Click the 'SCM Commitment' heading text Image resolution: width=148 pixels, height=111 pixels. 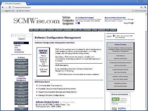pyautogui.click(x=42, y=82)
